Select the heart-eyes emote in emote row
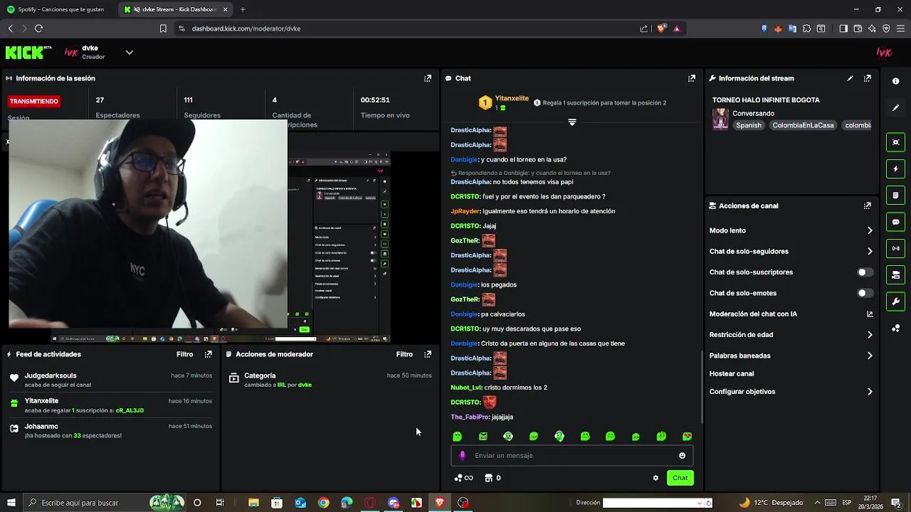The image size is (911, 512). pyautogui.click(x=687, y=437)
